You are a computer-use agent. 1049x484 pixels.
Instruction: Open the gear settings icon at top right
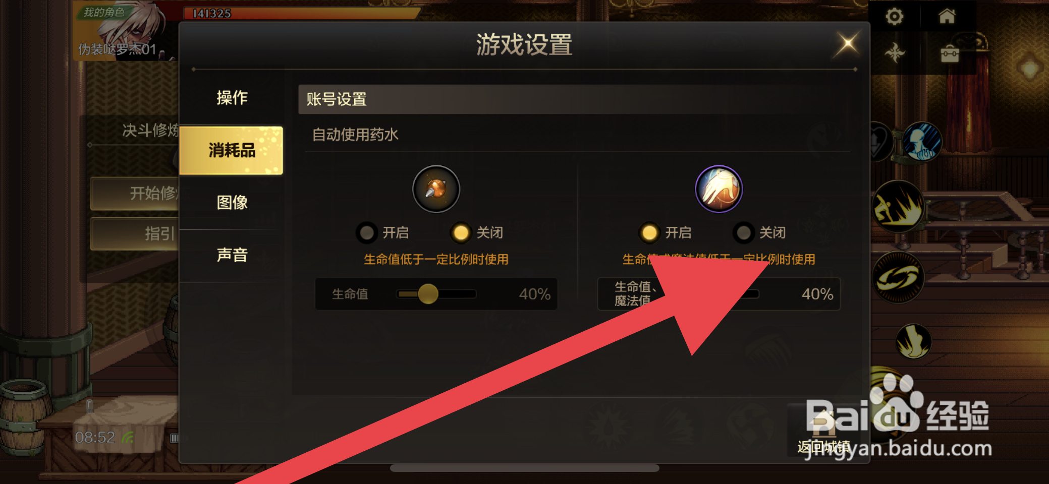[x=894, y=17]
